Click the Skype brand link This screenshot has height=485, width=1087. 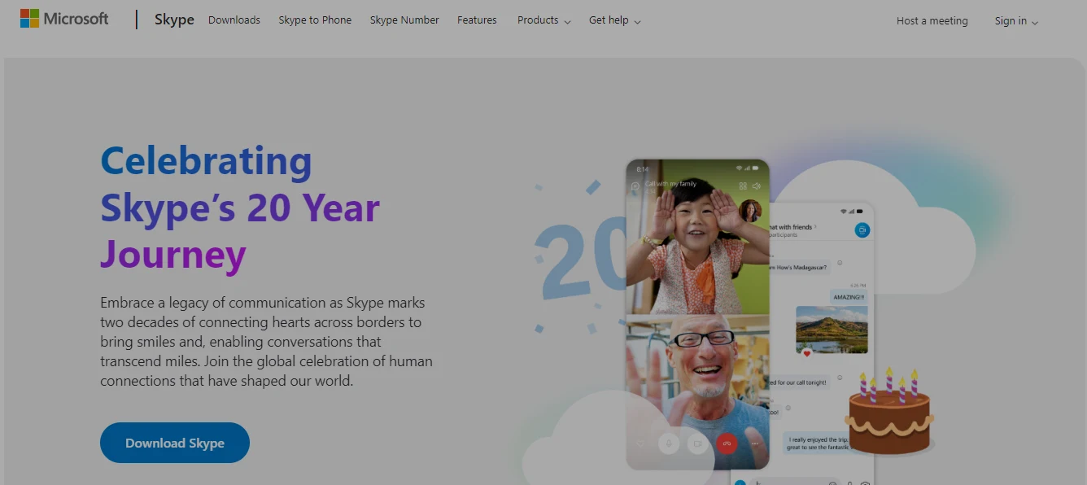pos(174,20)
